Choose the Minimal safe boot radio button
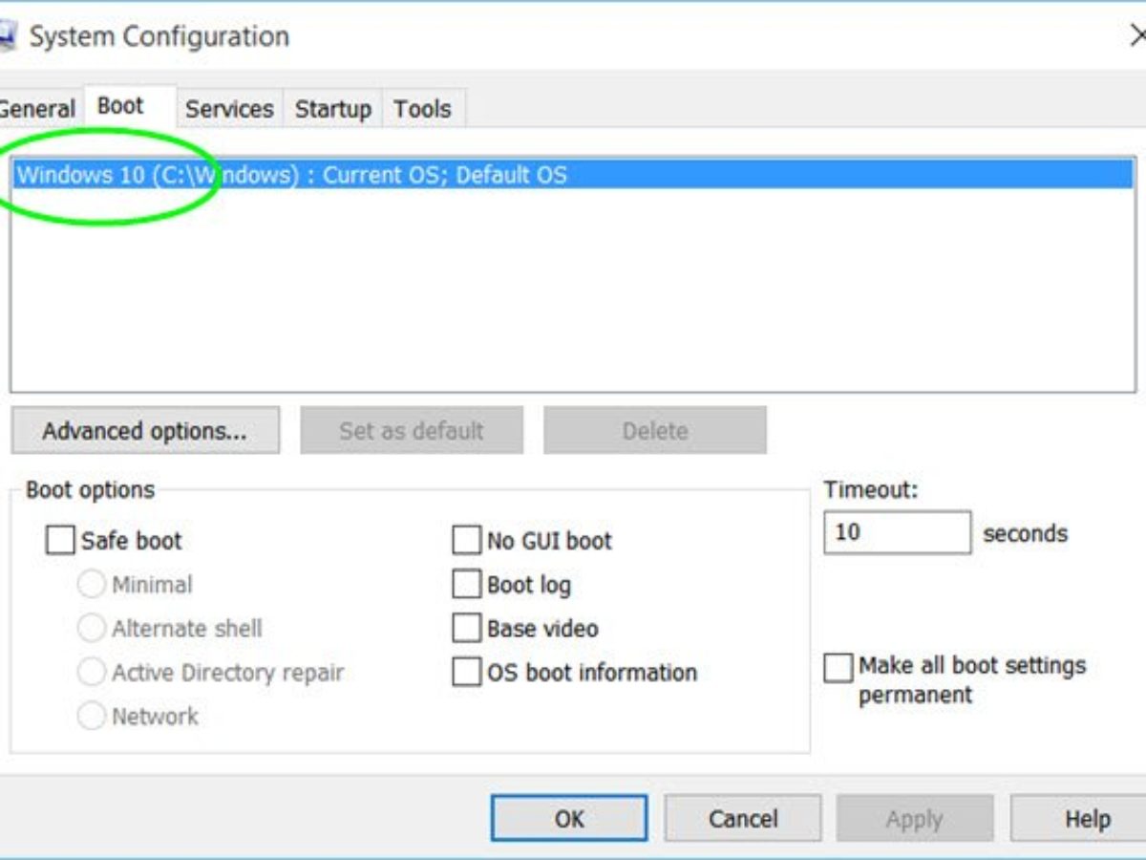Viewport: 1146px width, 860px height. 91,585
